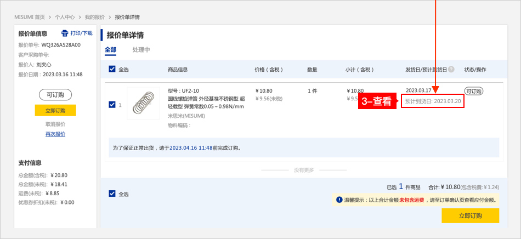Image resolution: width=521 pixels, height=239 pixels.
Task: Click the spring product thumbnail image
Action: point(143,103)
